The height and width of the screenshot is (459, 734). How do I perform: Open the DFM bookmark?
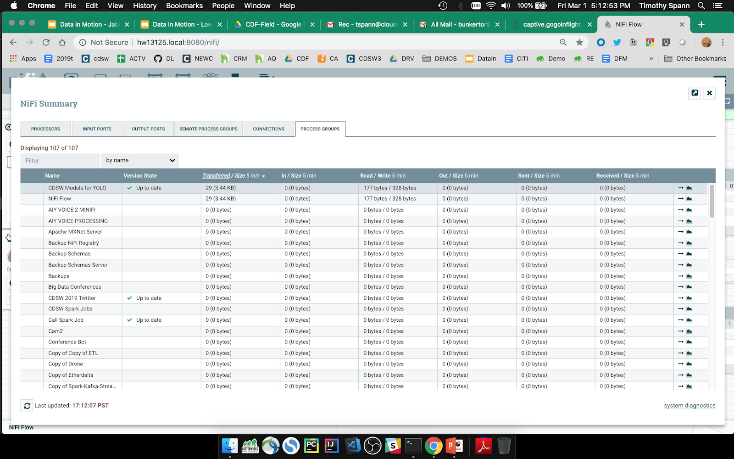(615, 59)
